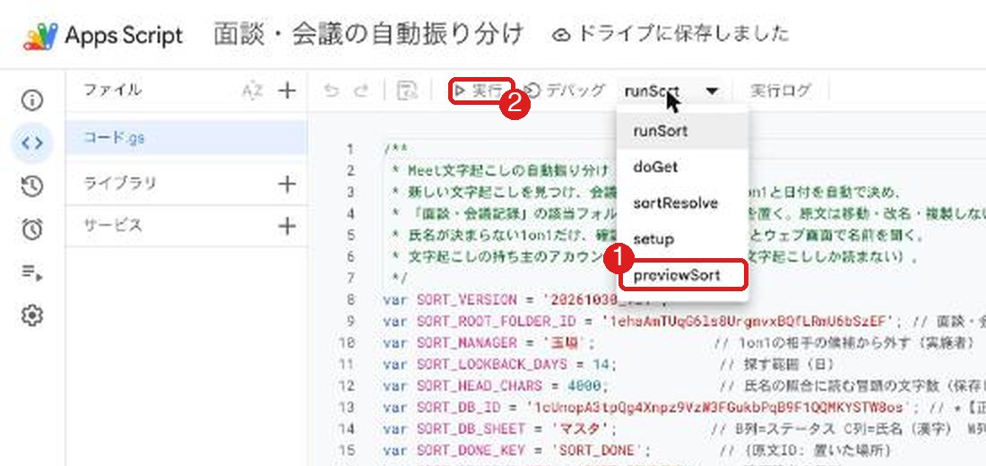
Task: Click the ドライブに保存しました status text
Action: tap(683, 33)
